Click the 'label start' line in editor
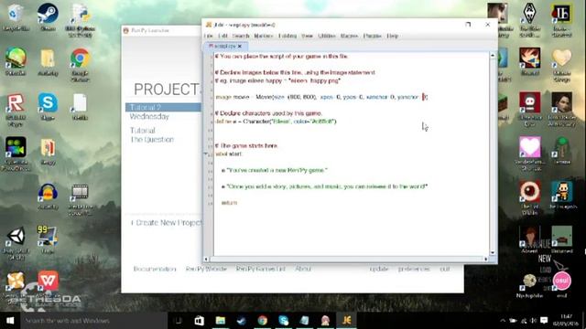The width and height of the screenshot is (586, 329). (x=229, y=154)
